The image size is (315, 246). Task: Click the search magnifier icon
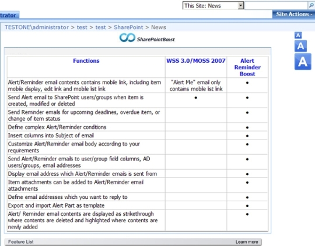click(x=311, y=6)
